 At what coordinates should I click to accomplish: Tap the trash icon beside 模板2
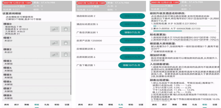pyautogui.click(x=66, y=54)
